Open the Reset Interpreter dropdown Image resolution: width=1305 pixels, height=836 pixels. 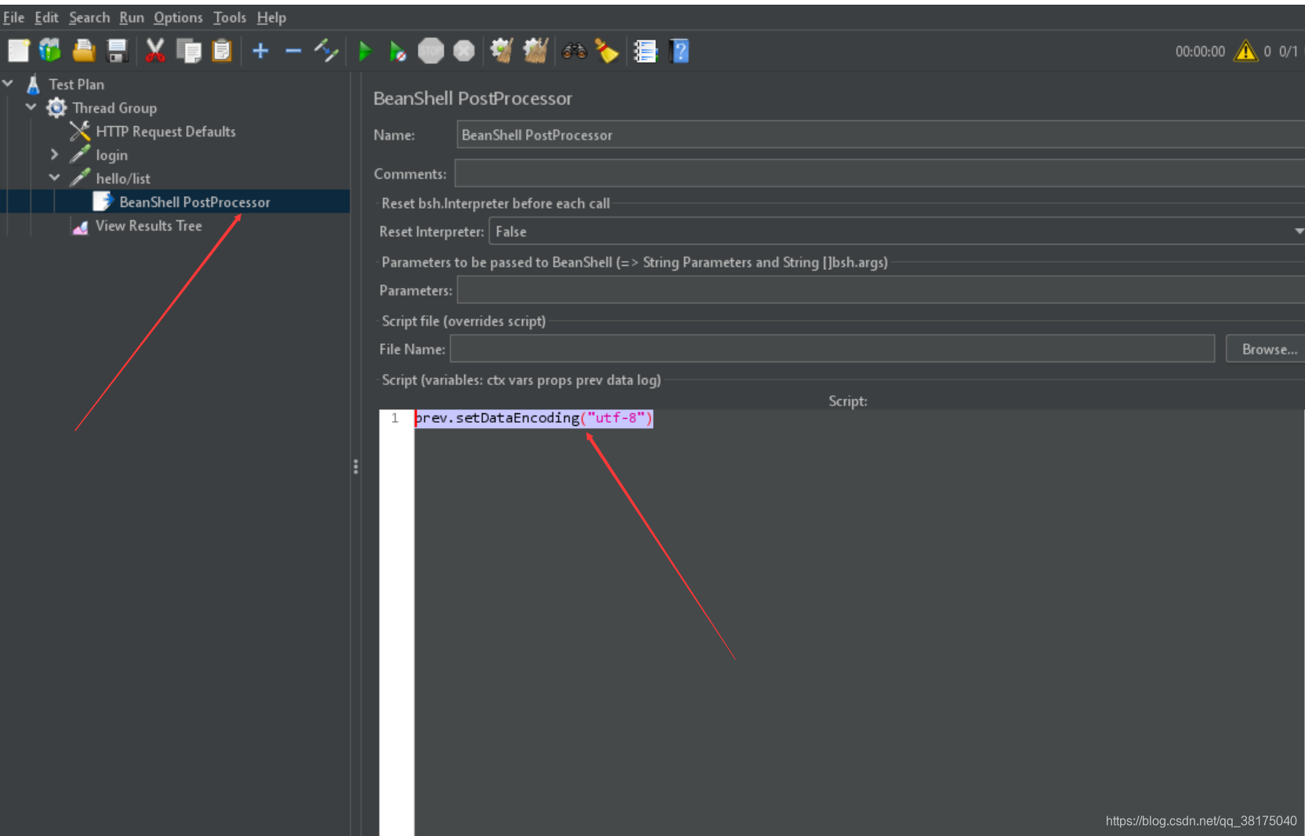(x=897, y=231)
